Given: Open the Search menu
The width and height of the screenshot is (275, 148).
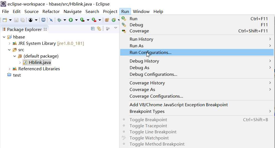Looking at the screenshot, I should point(92,12).
